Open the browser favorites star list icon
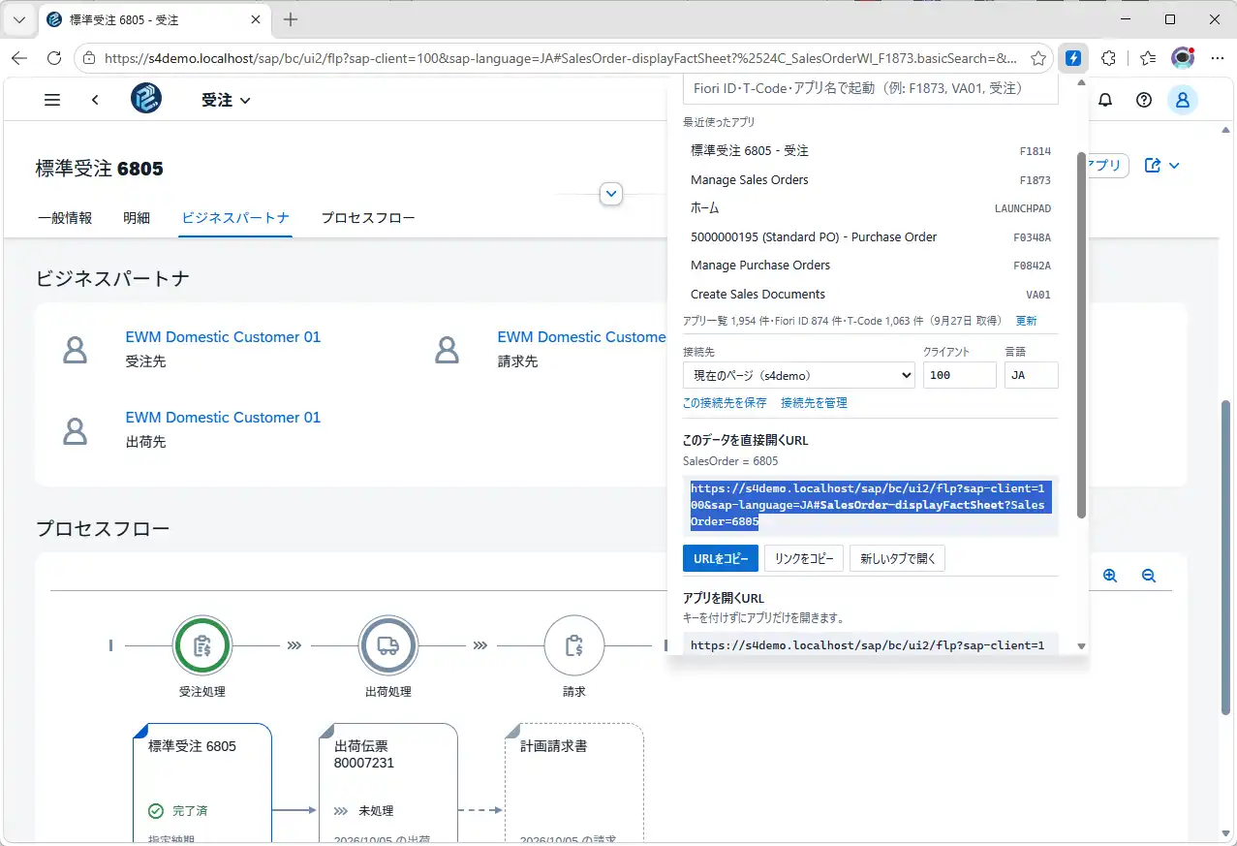Image resolution: width=1237 pixels, height=846 pixels. [1148, 58]
